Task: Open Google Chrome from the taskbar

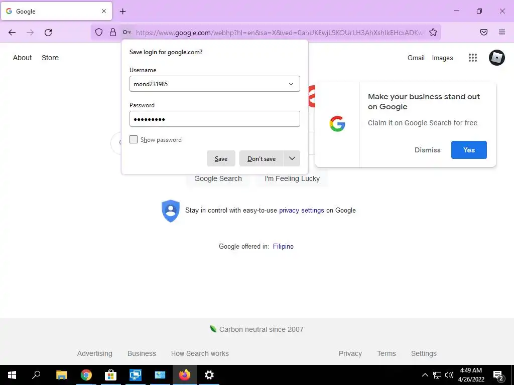Action: (x=86, y=375)
